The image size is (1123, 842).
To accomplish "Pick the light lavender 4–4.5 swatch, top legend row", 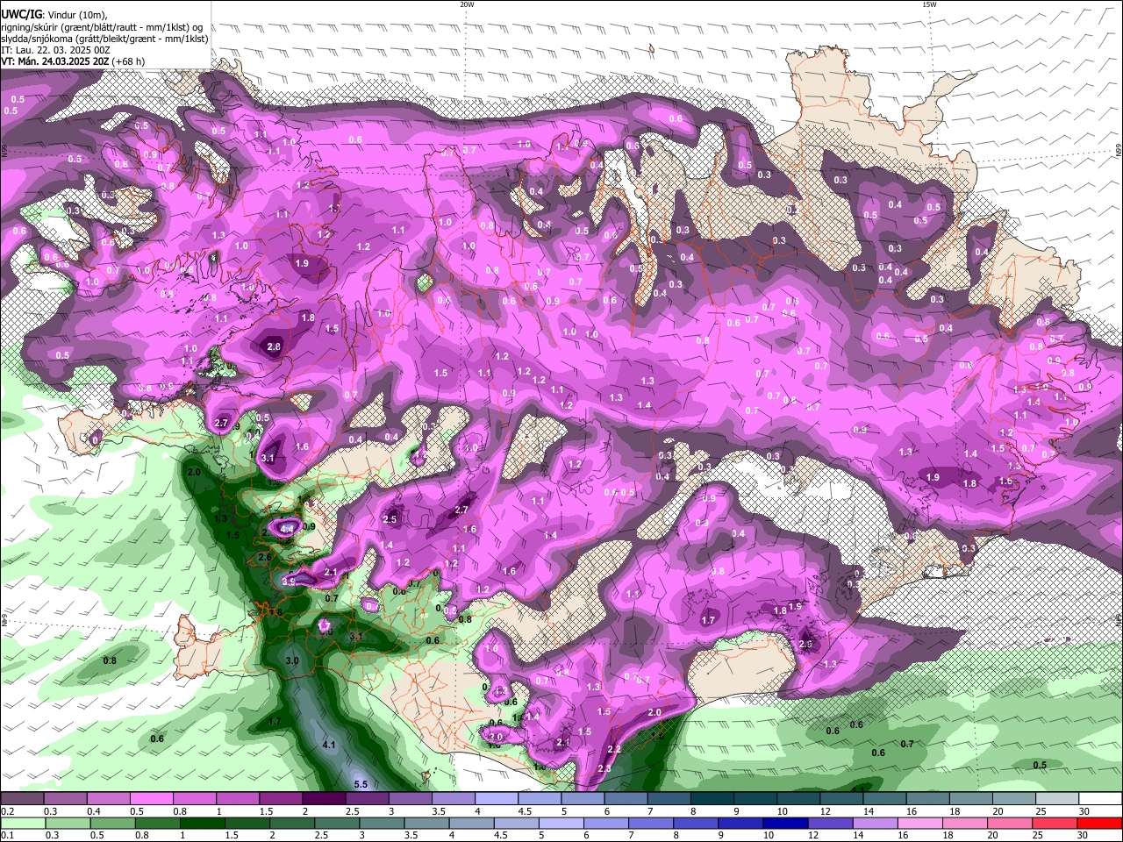I will pyautogui.click(x=496, y=799).
